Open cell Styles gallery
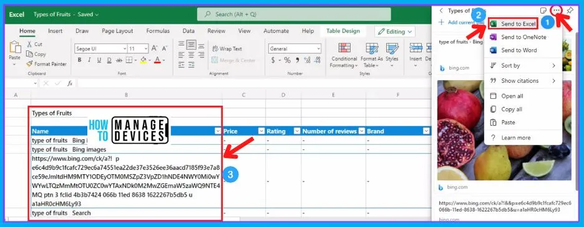Image resolution: width=584 pixels, height=227 pixels. [x=392, y=55]
